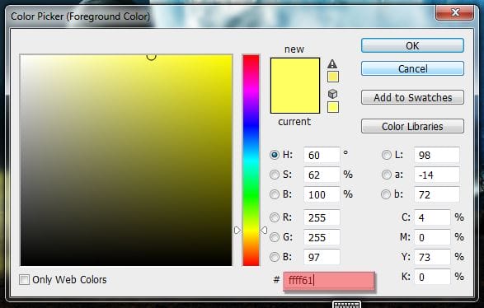Select the B brightness radio button
Screen dimensions: 484x308
pos(275,194)
